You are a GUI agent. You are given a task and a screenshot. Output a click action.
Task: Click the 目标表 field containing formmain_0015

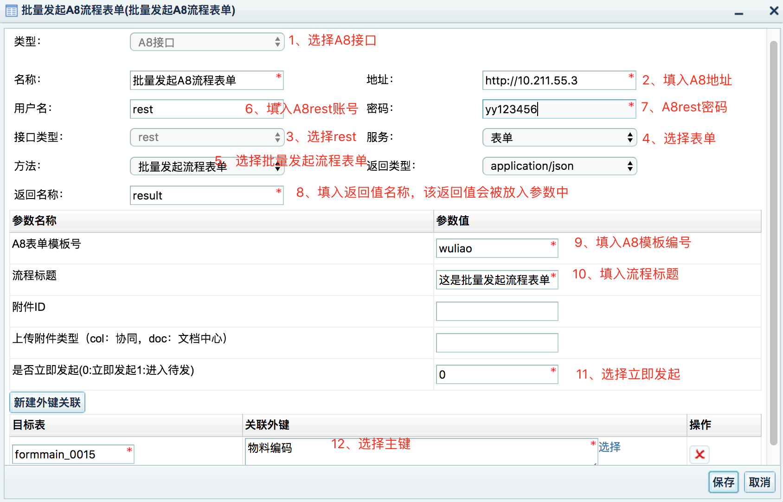point(73,454)
